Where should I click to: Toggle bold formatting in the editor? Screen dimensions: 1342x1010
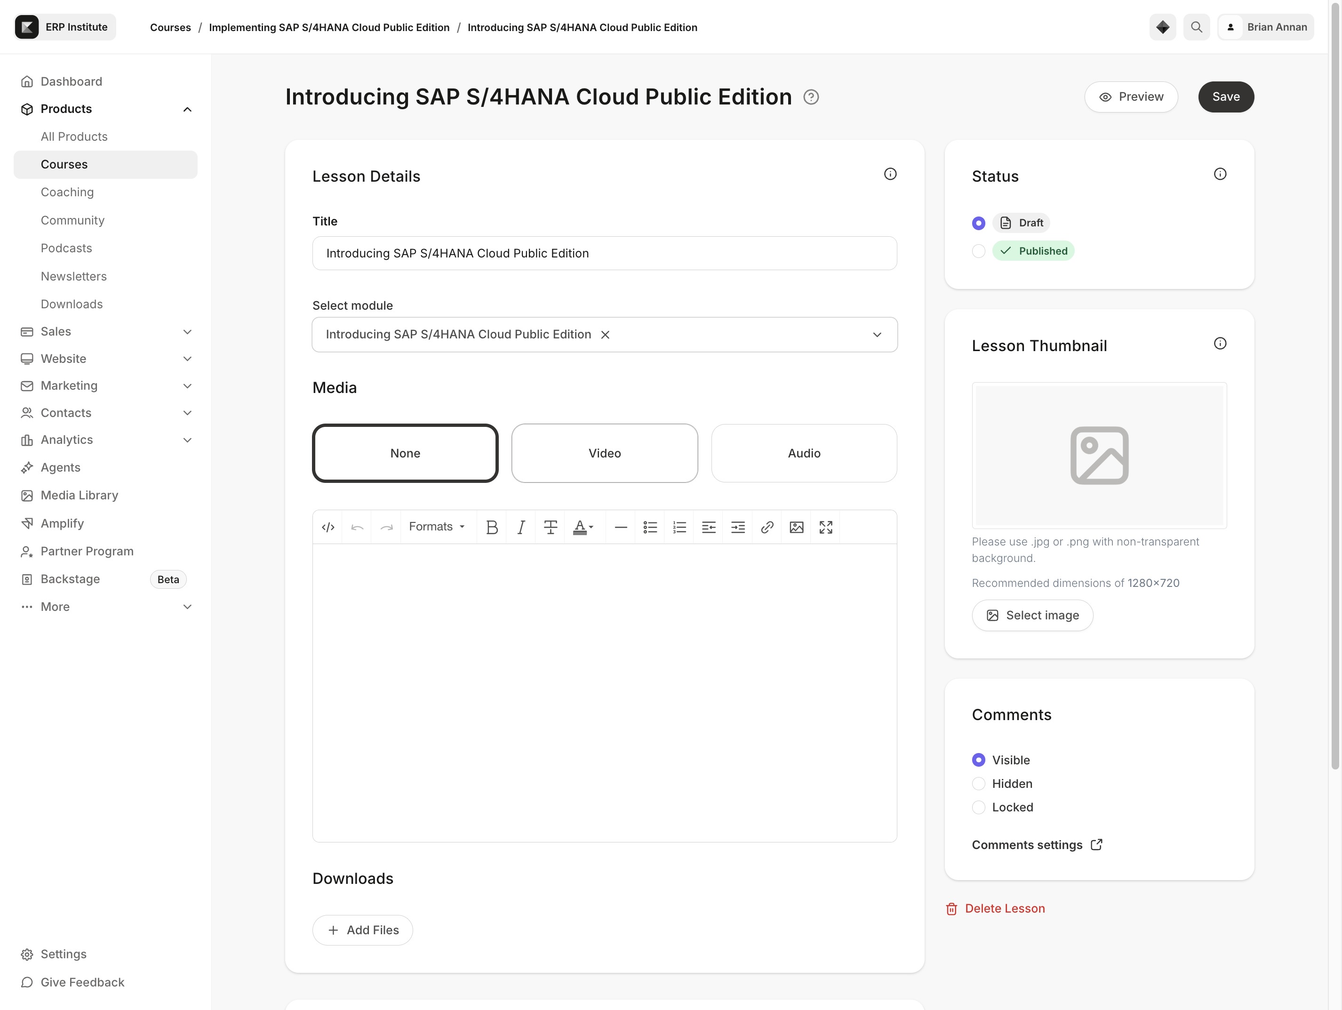point(492,527)
